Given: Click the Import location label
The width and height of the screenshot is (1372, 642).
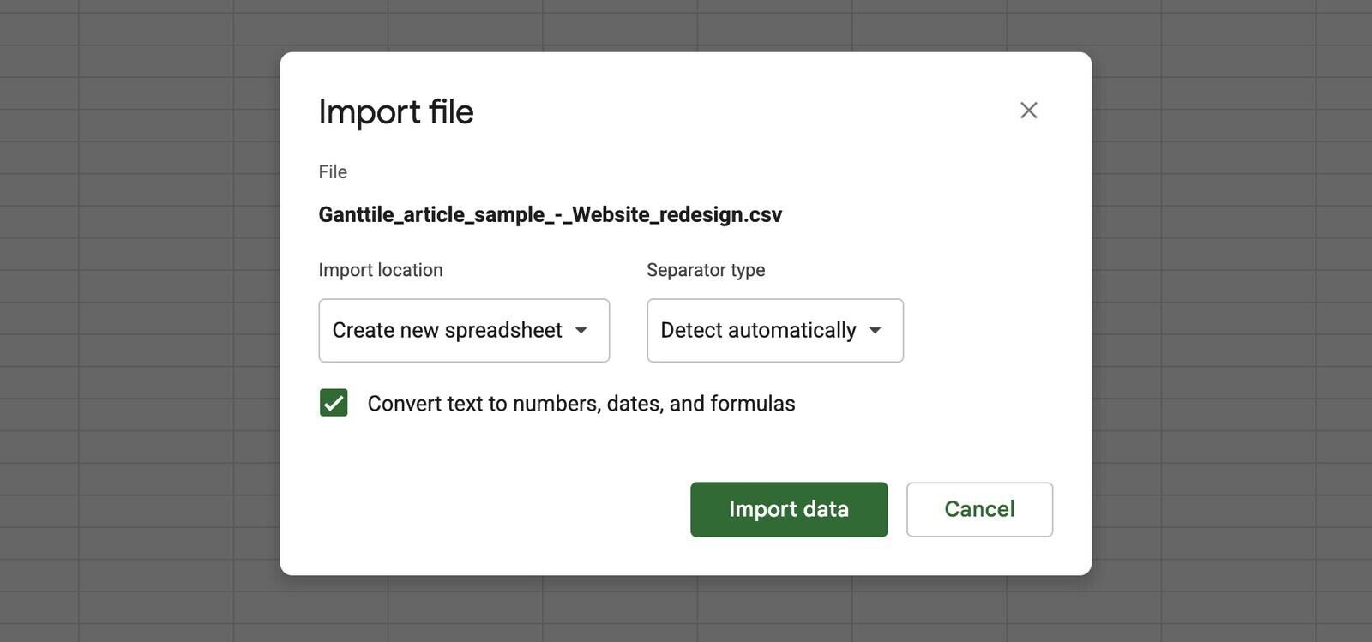Looking at the screenshot, I should click(381, 270).
